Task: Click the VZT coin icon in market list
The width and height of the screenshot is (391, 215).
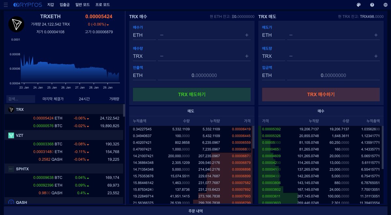Action: click(x=11, y=135)
